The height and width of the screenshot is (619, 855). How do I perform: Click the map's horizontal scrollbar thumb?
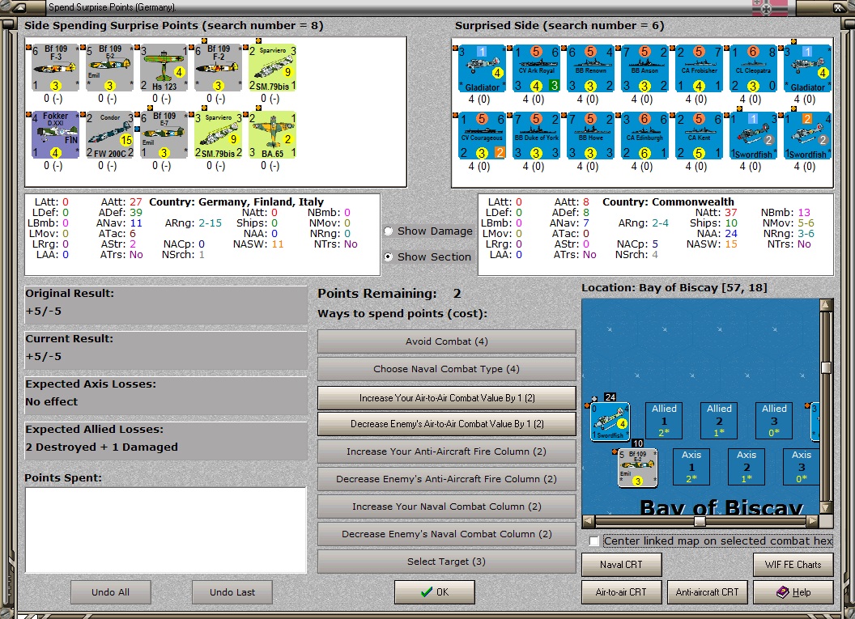click(x=700, y=521)
